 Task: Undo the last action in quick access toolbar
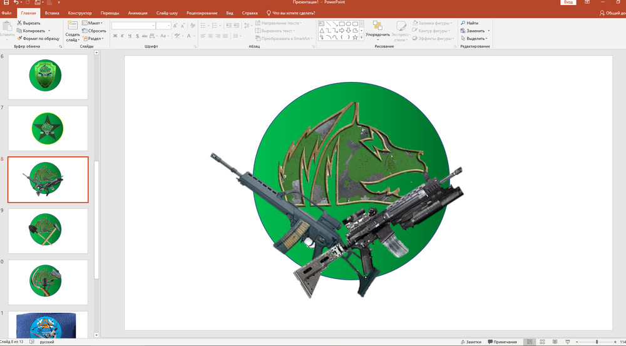pyautogui.click(x=16, y=3)
